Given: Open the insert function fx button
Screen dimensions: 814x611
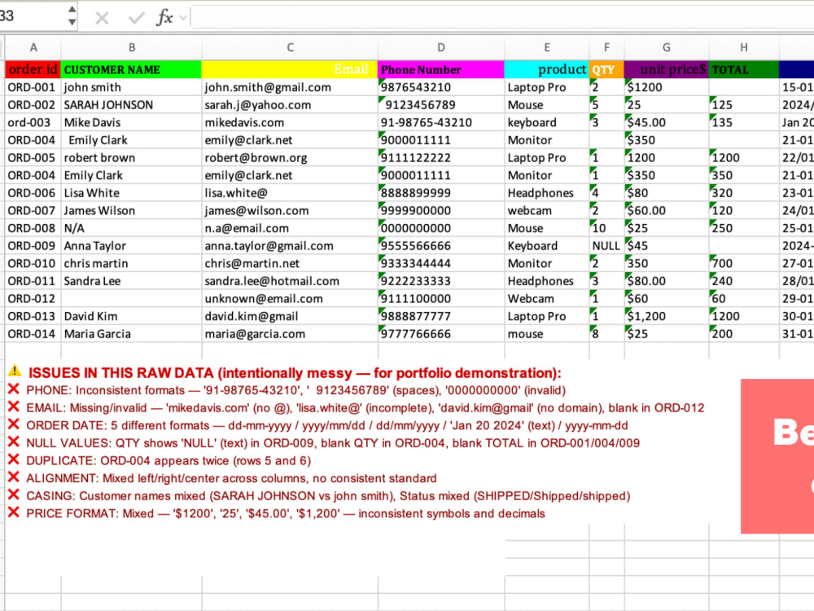Looking at the screenshot, I should click(x=164, y=17).
